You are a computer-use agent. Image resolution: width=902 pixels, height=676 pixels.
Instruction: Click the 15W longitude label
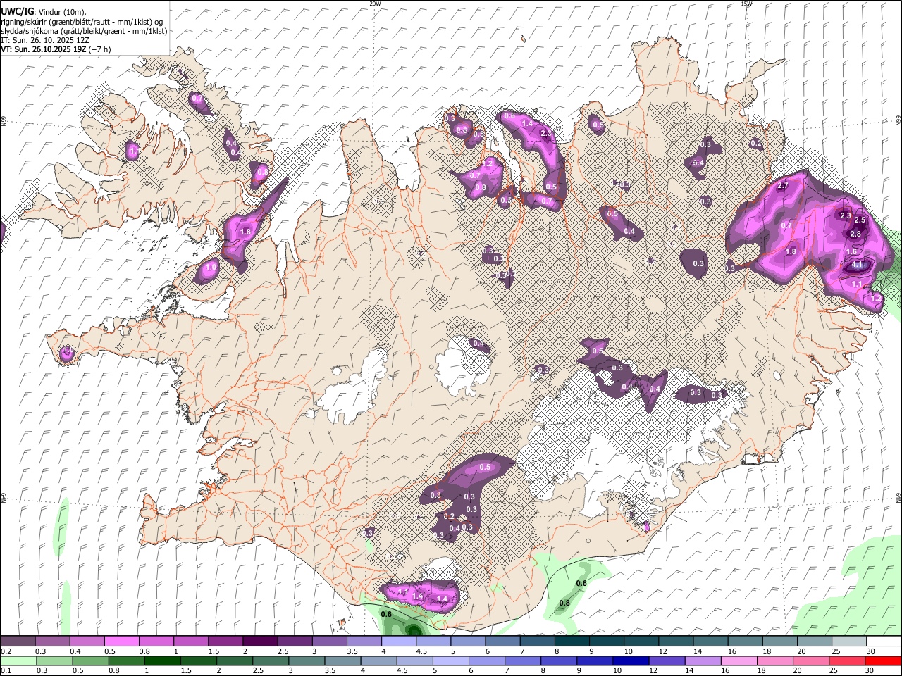point(746,4)
